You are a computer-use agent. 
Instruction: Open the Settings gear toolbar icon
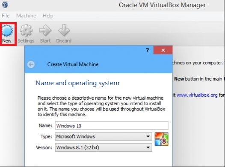point(26,30)
